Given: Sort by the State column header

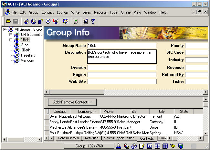Looking at the screenshot, I should [x=184, y=112].
